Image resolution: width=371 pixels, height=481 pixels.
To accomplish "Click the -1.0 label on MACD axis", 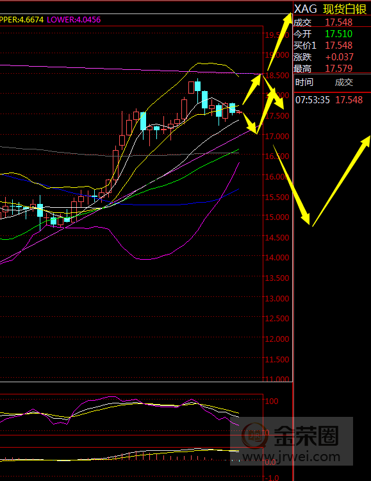I will [272, 477].
